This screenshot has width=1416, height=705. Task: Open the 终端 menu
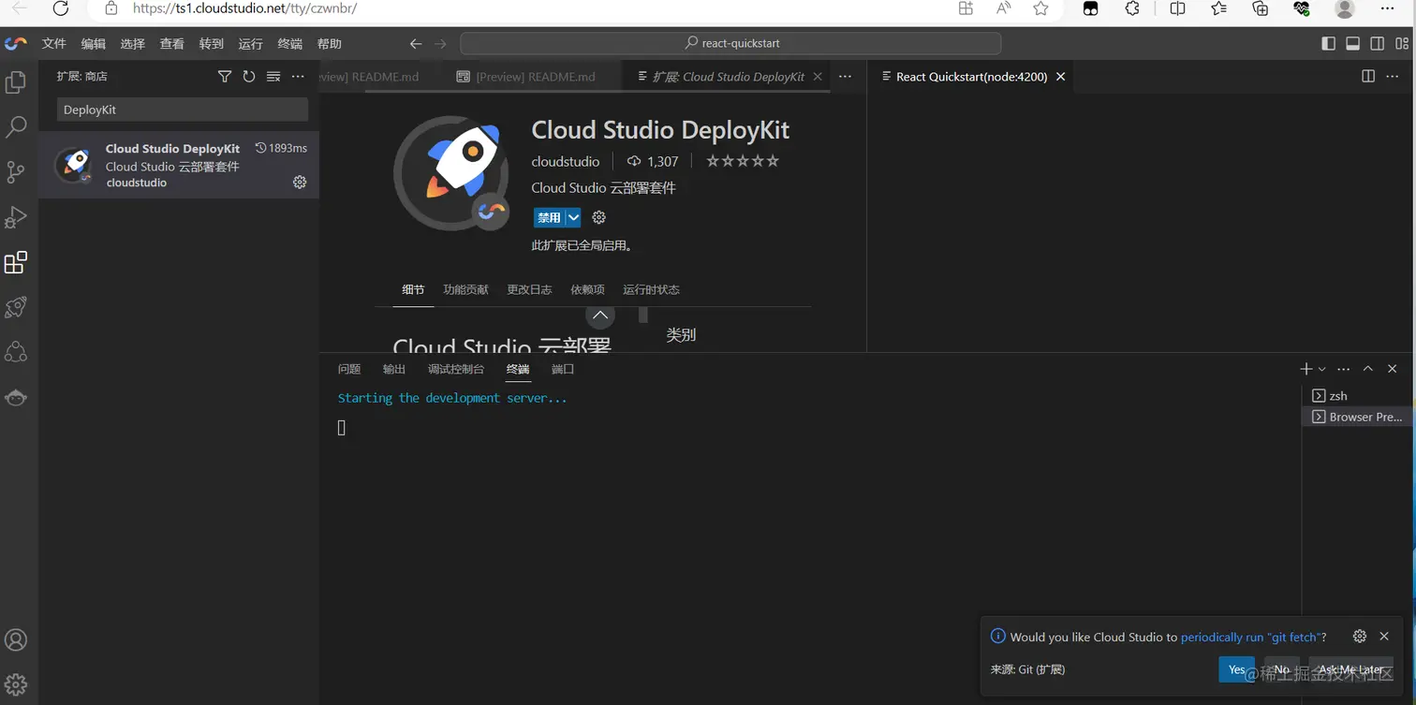tap(290, 43)
